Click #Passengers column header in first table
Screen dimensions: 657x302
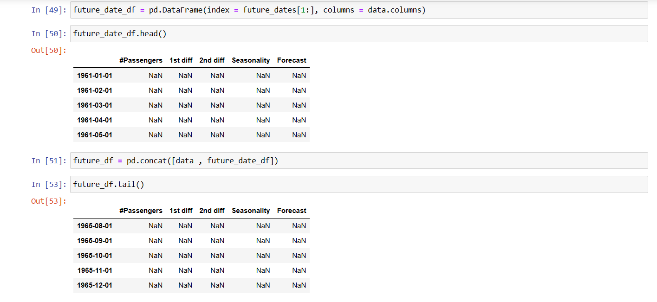[x=141, y=60]
